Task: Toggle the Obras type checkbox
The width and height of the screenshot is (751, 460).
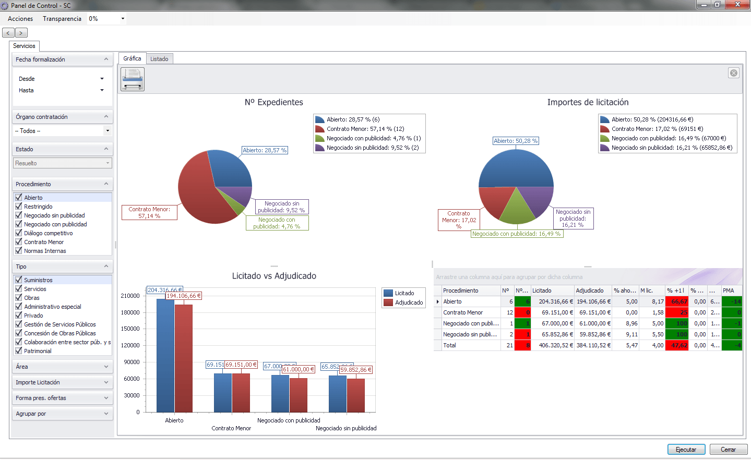Action: pyautogui.click(x=19, y=297)
